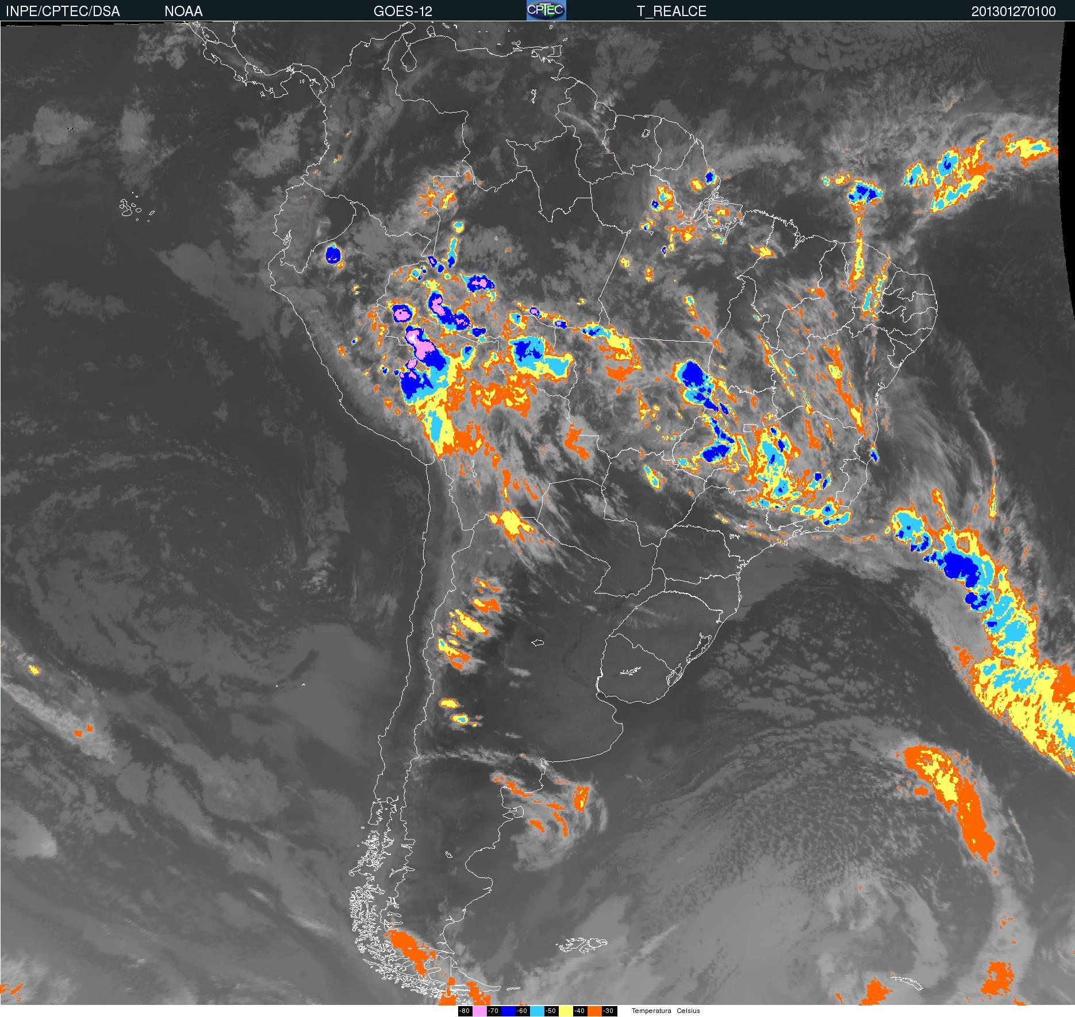Click the -50 legend value

[x=551, y=1011]
